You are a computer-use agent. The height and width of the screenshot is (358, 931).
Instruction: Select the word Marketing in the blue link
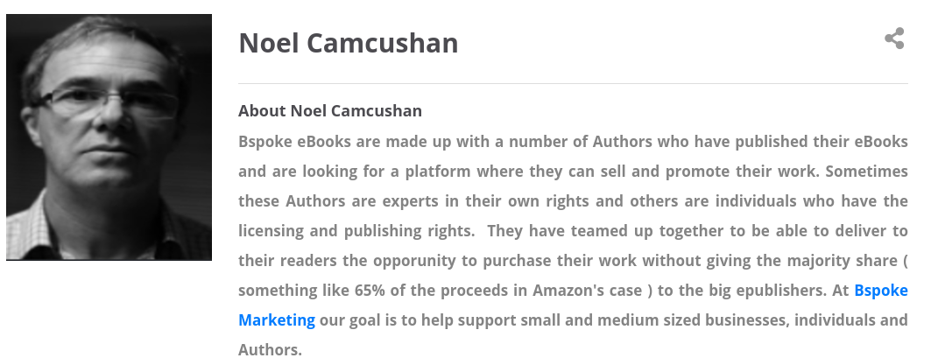(277, 320)
